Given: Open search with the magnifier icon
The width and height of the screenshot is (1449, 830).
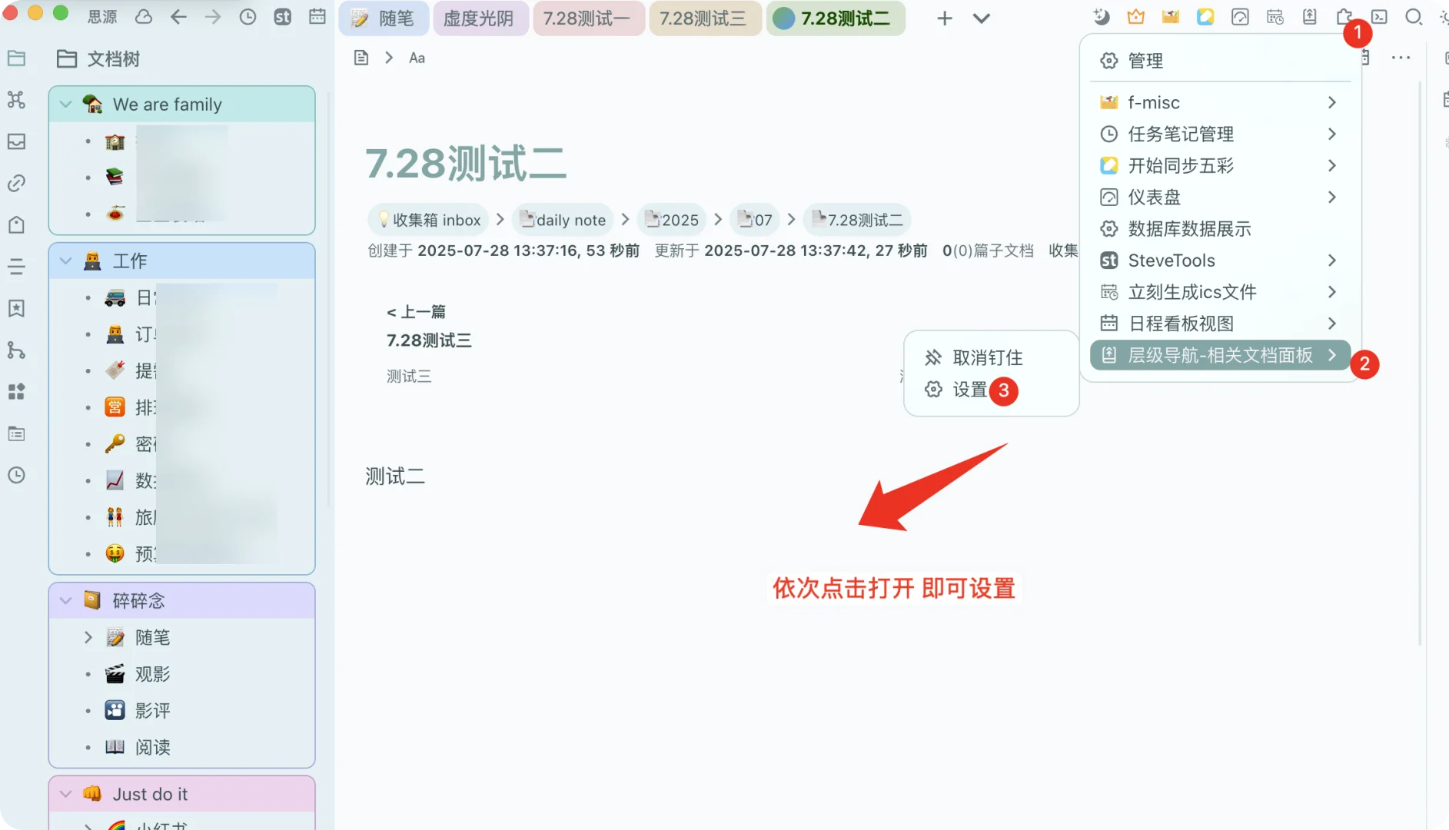Looking at the screenshot, I should tap(1414, 17).
